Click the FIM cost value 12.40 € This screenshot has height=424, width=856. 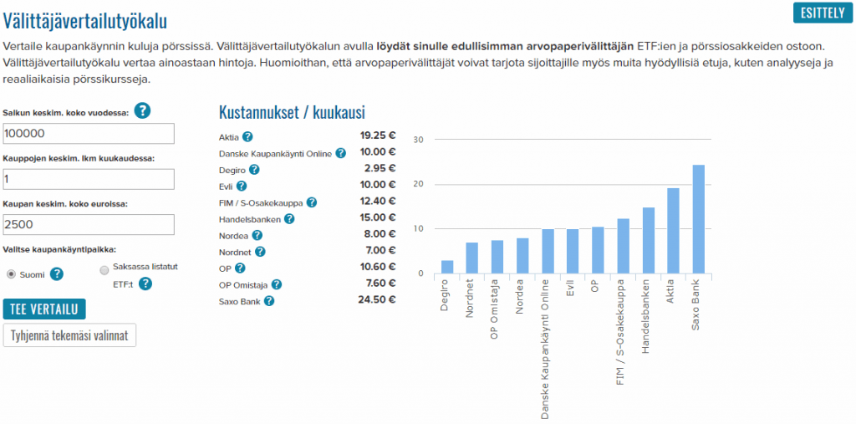pos(378,202)
